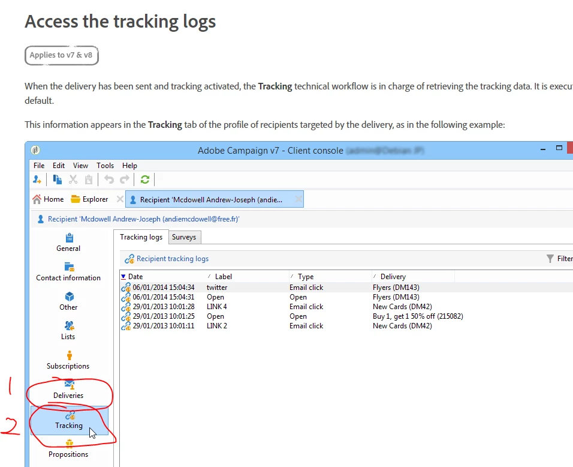Click the Applies to v7 & v8 badge
The image size is (573, 467).
(x=61, y=55)
